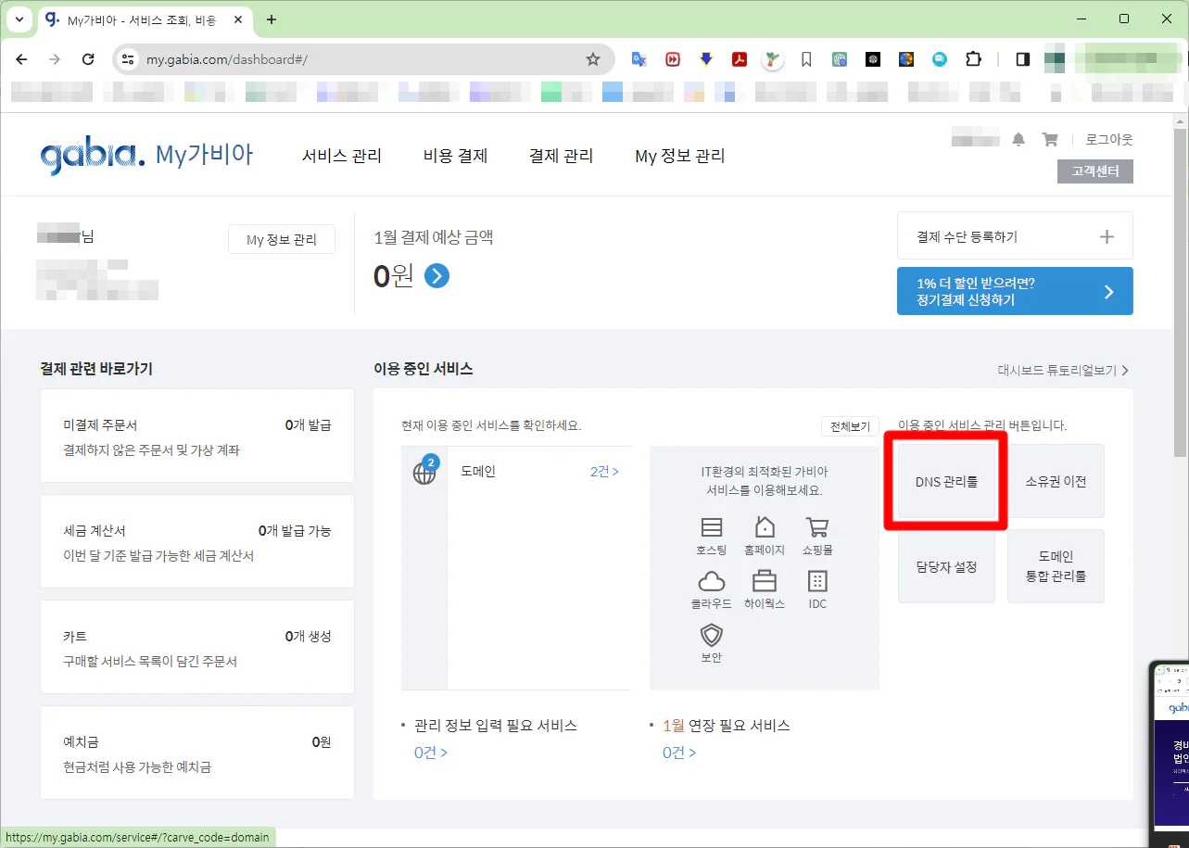Image resolution: width=1189 pixels, height=848 pixels.
Task: Open Google Translate extension icon
Action: click(639, 59)
